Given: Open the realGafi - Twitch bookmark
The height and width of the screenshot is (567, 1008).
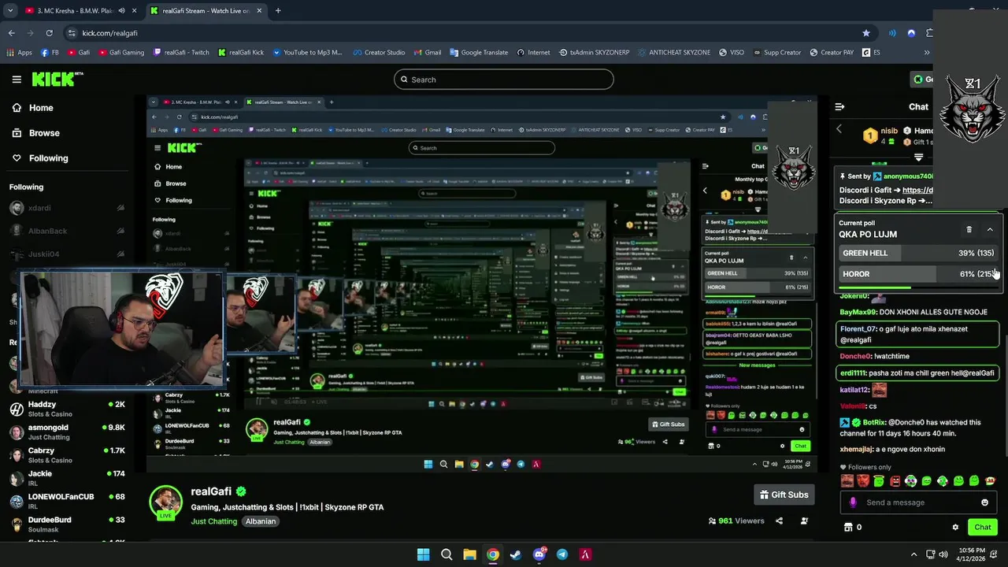Looking at the screenshot, I should point(181,53).
